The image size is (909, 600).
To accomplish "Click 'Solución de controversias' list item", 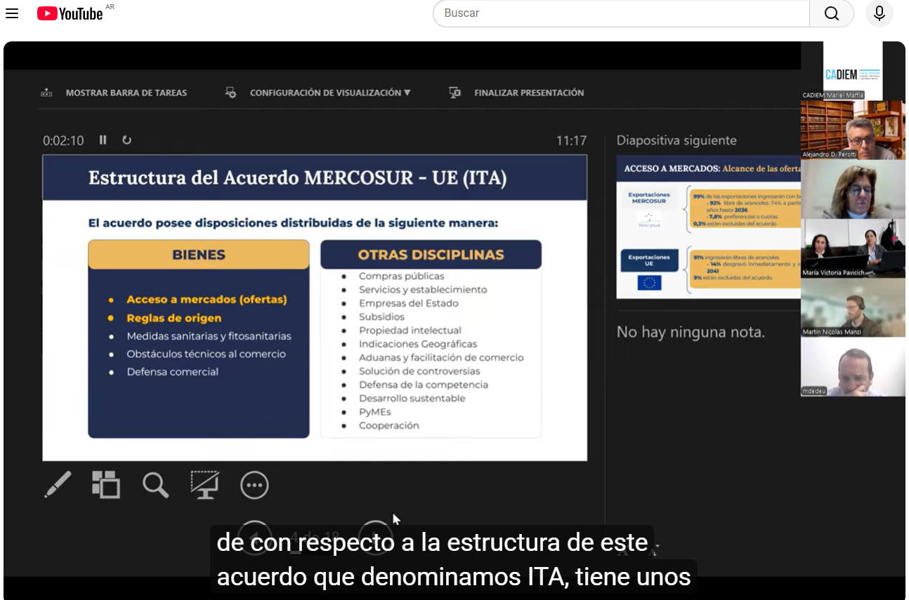I will (x=419, y=371).
